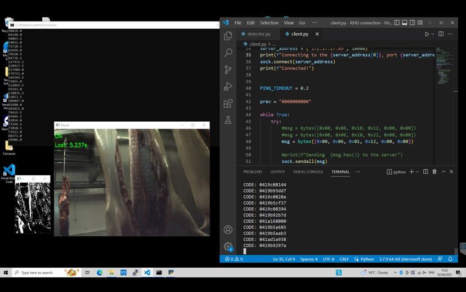The width and height of the screenshot is (466, 292).
Task: Open Customize Layout control
Action: (x=420, y=23)
